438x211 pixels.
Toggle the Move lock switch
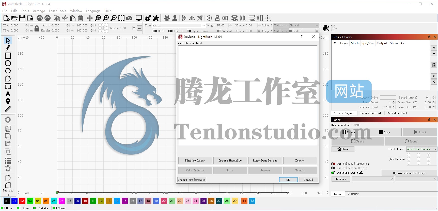click(3, 208)
